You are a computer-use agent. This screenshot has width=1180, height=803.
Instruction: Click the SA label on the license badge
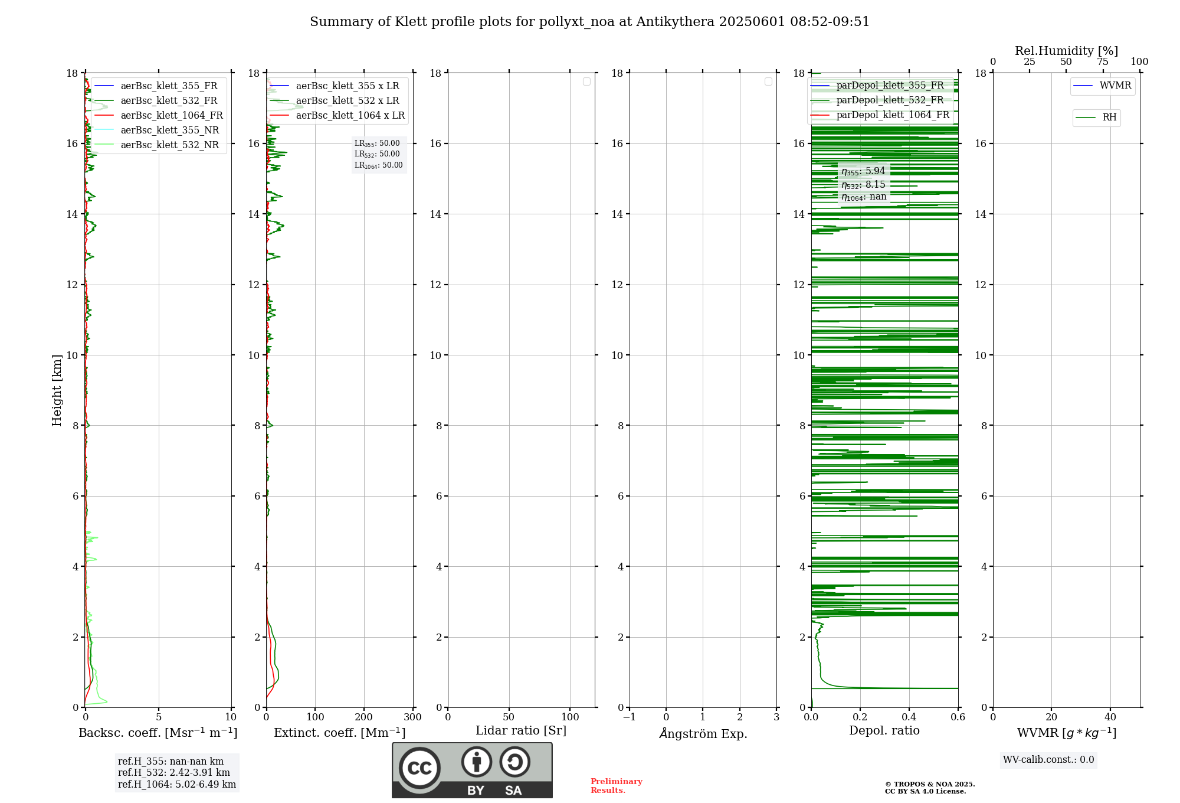pos(513,791)
